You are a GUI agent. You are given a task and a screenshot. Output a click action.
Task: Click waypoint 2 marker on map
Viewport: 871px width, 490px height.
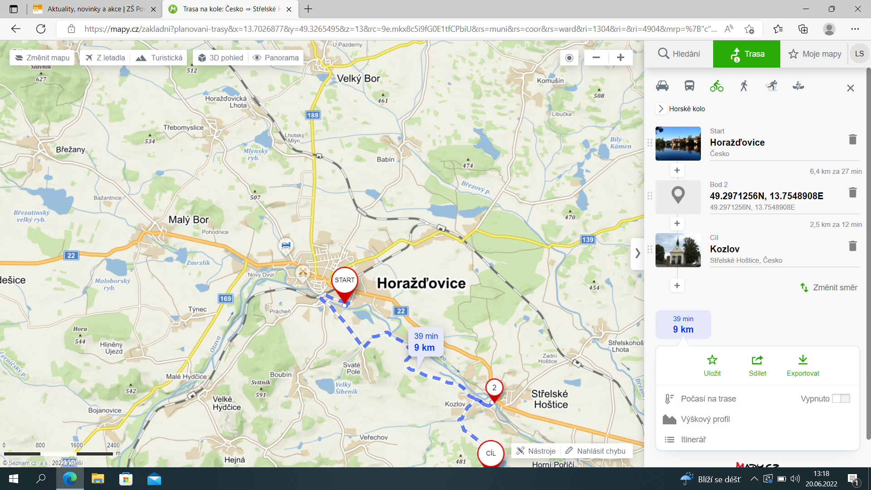pyautogui.click(x=494, y=388)
